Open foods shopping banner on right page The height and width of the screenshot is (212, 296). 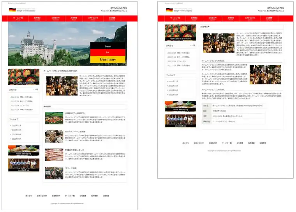tap(180, 106)
